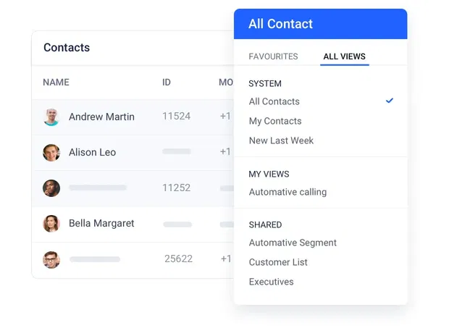Click the blue checkmark beside All Contacts
Screen dimensions: 449x328
[389, 101]
